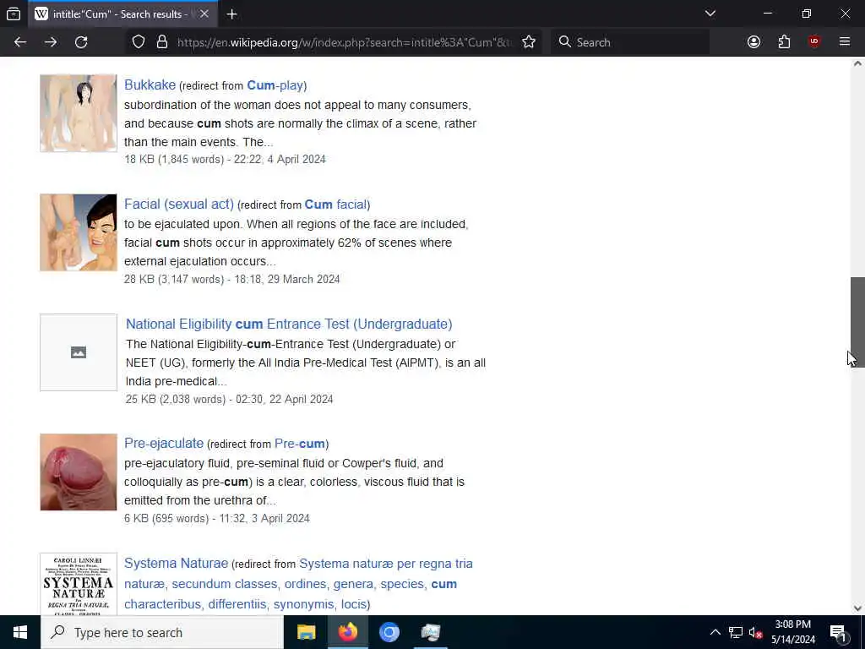Open the Firefox hamburger menu
This screenshot has height=649, width=865.
[845, 42]
